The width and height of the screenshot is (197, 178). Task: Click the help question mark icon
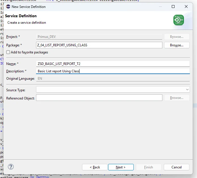[11, 167]
